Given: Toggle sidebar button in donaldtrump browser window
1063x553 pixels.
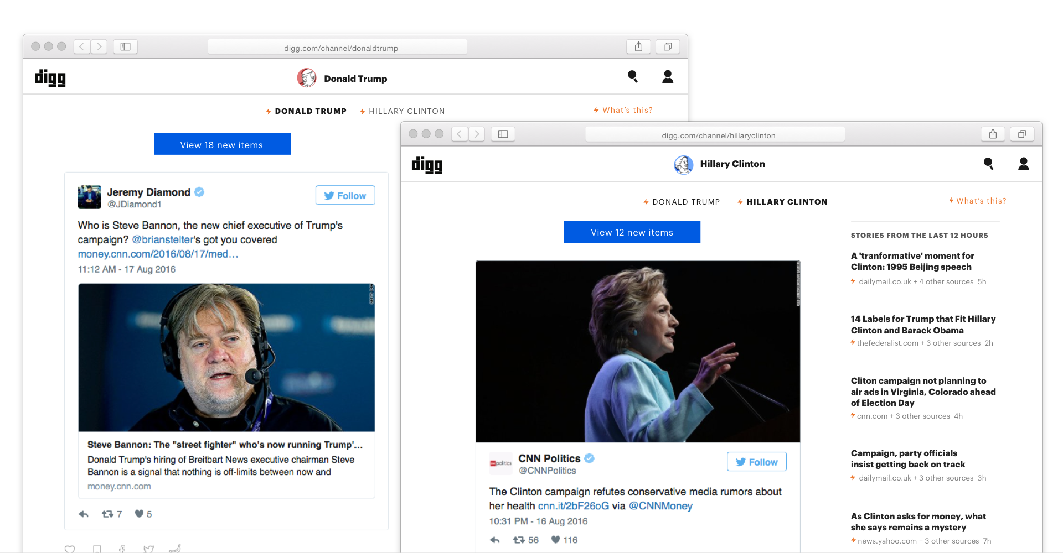Looking at the screenshot, I should 125,46.
